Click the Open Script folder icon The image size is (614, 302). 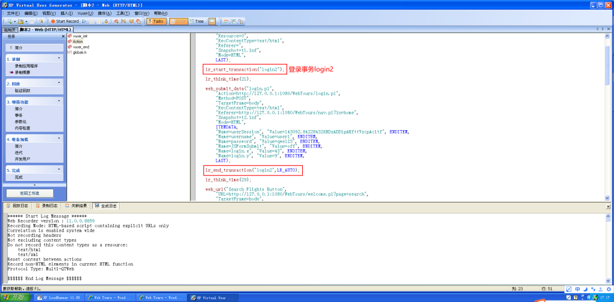(x=21, y=21)
